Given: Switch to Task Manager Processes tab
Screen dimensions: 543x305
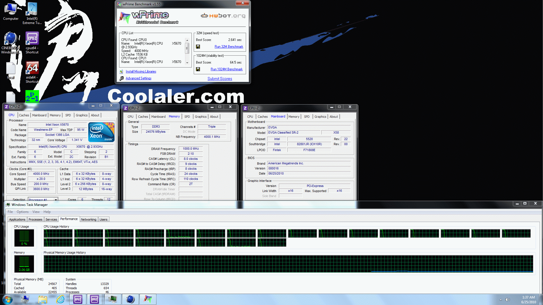Looking at the screenshot, I should pos(35,219).
